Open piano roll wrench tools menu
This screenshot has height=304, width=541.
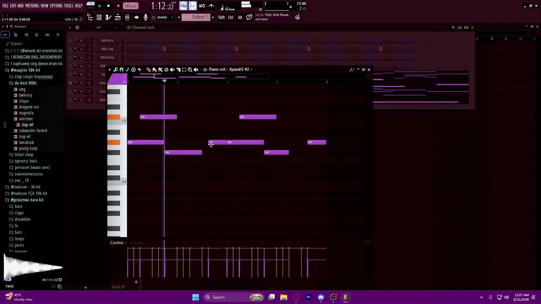point(115,70)
